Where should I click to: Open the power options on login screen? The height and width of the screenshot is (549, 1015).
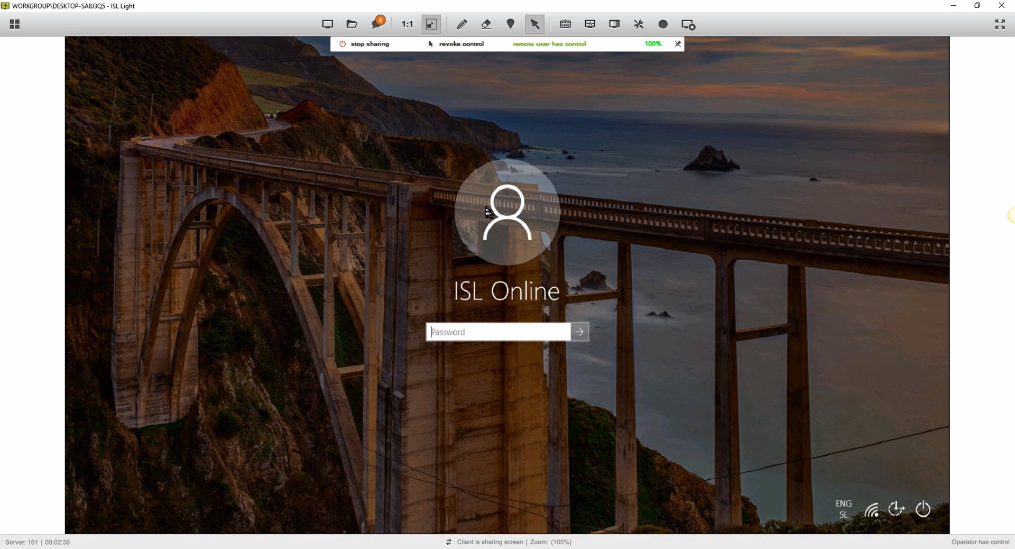coord(922,509)
